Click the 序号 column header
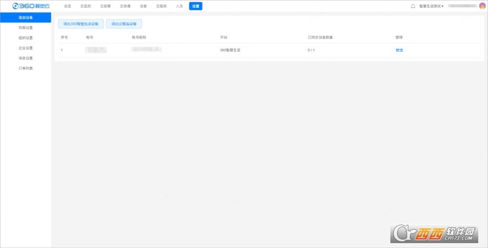This screenshot has height=248, width=488. 64,37
